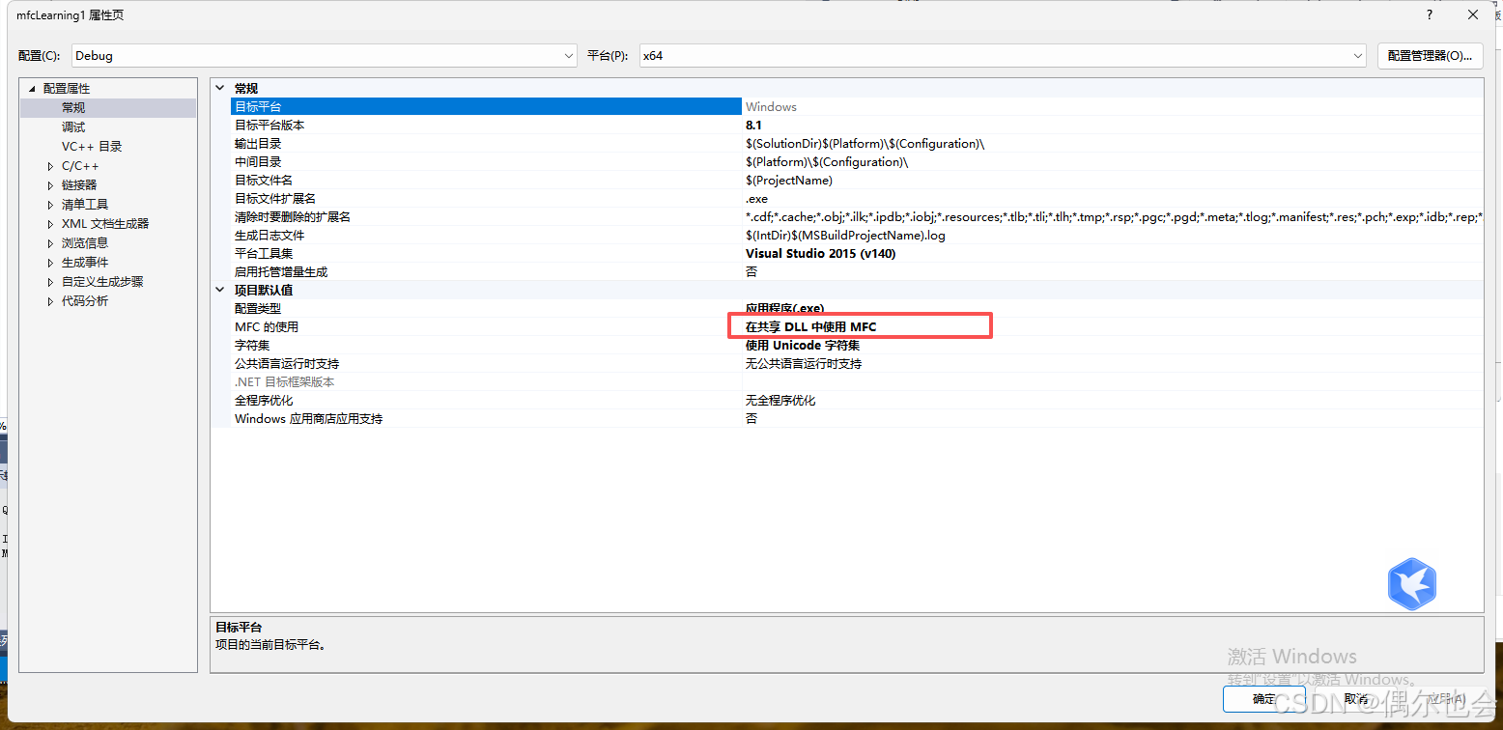The height and width of the screenshot is (730, 1503).
Task: Click the $(IntDir)$(MSBuildProjectName).log value
Action: [x=844, y=236]
